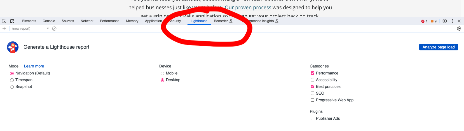Add a new Lighthouse report with plus icon
This screenshot has height=131, width=464.
(4, 29)
